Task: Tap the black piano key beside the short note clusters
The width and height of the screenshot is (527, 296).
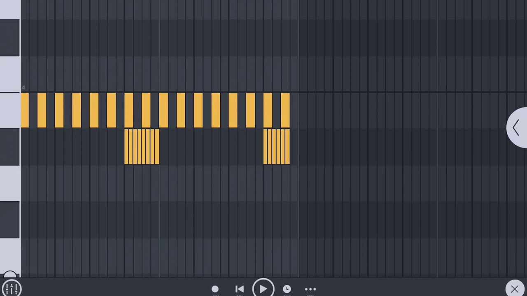Action: click(9, 147)
